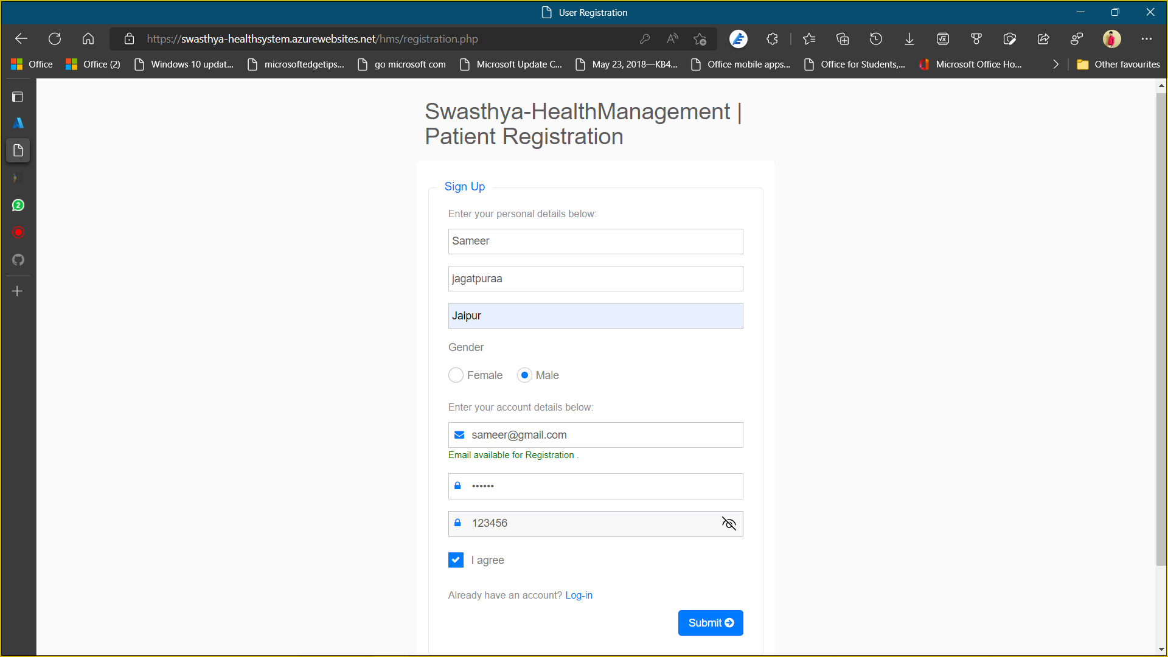Add a new tab with plus
The width and height of the screenshot is (1168, 657).
[18, 291]
